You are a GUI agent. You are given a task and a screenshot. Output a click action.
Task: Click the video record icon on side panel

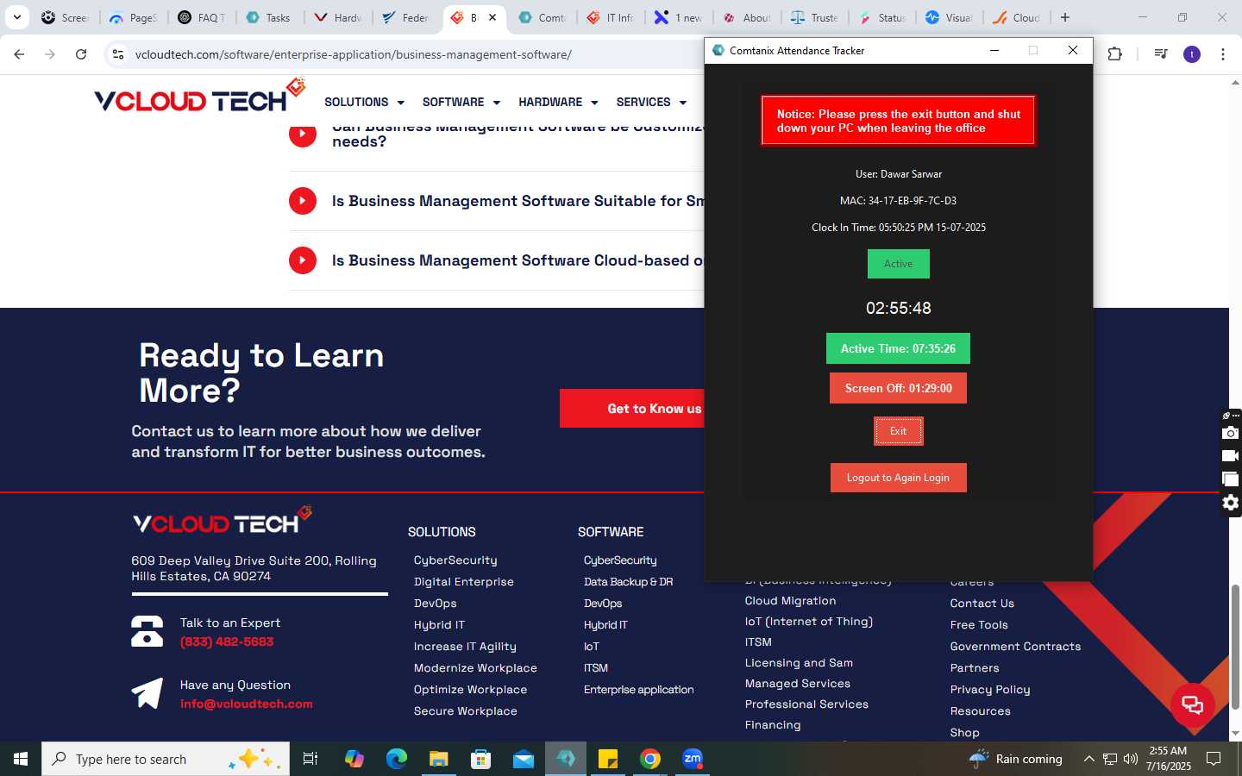pyautogui.click(x=1231, y=456)
